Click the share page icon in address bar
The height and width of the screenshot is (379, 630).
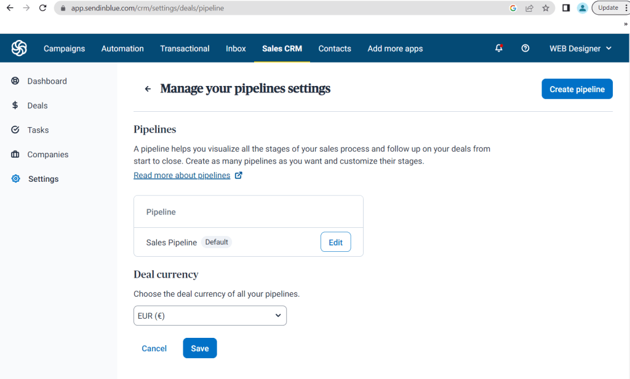(529, 8)
